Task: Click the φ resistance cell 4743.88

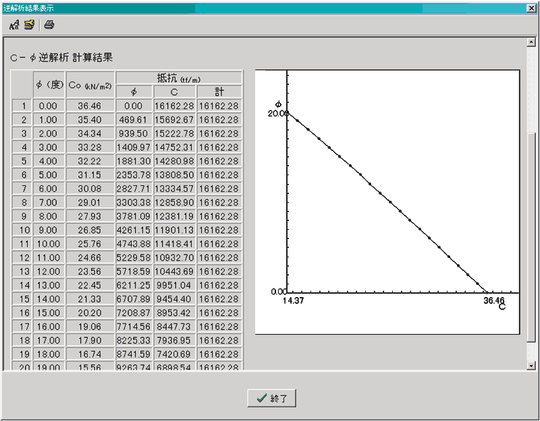Action: click(134, 244)
